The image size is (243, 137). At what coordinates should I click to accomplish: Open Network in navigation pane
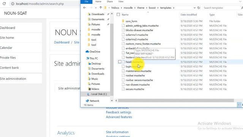point(93,101)
